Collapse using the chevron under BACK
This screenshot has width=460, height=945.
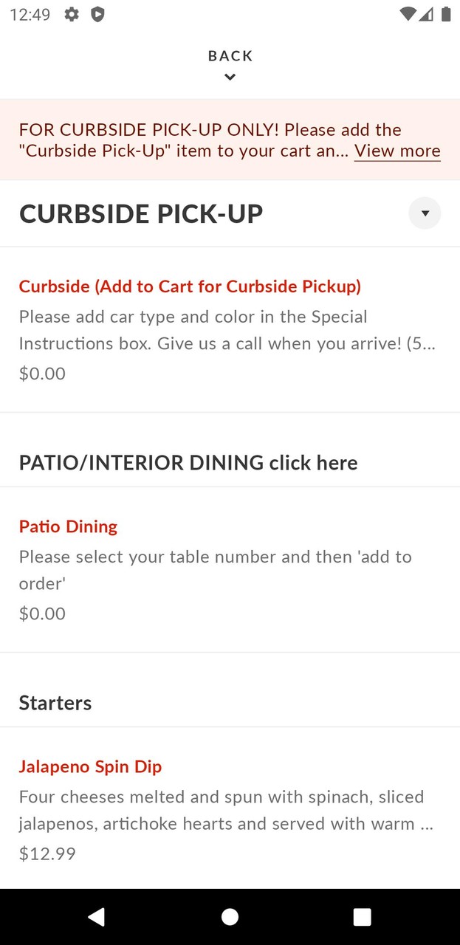(230, 77)
